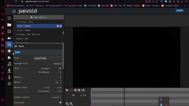Click the Size thickness value 3
The height and width of the screenshot is (106, 189).
click(x=60, y=72)
